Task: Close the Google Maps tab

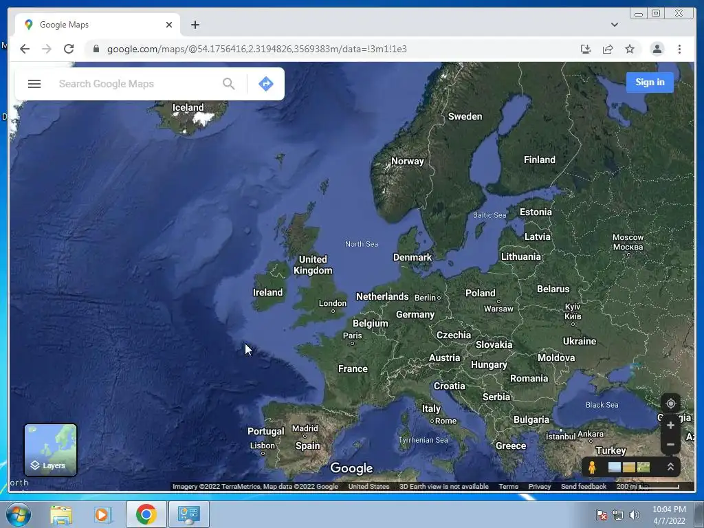Action: 169,25
